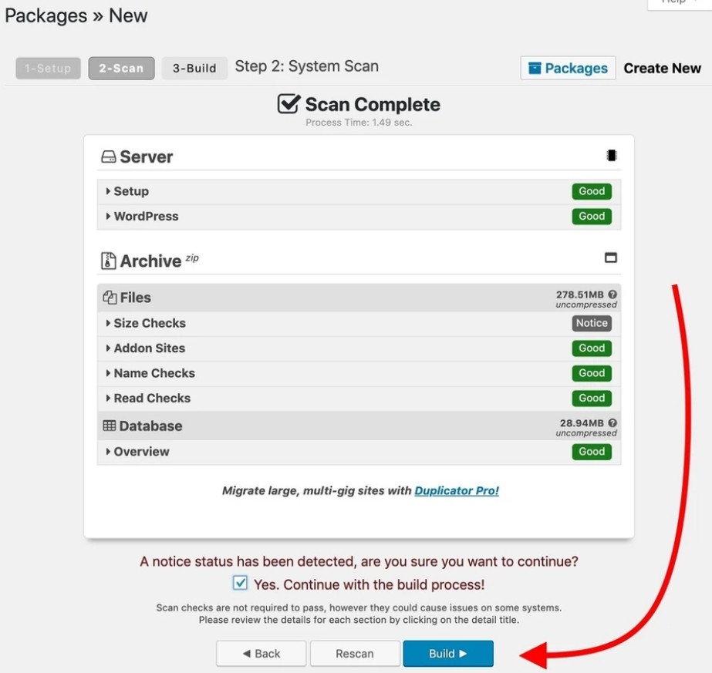
Task: Select the 3-Build step tab
Action: click(x=194, y=68)
